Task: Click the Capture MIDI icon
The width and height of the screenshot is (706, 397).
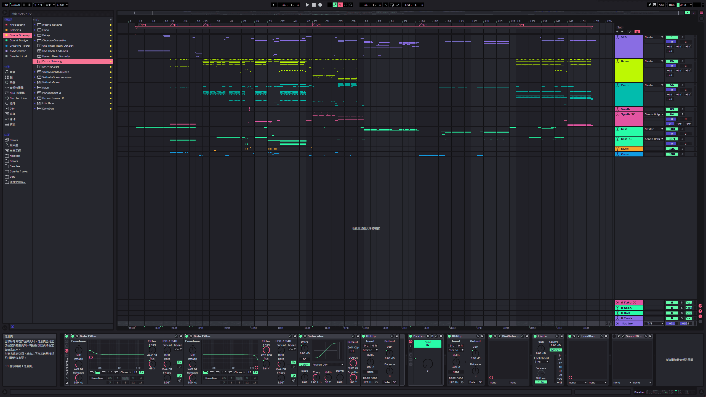Action: [x=346, y=5]
